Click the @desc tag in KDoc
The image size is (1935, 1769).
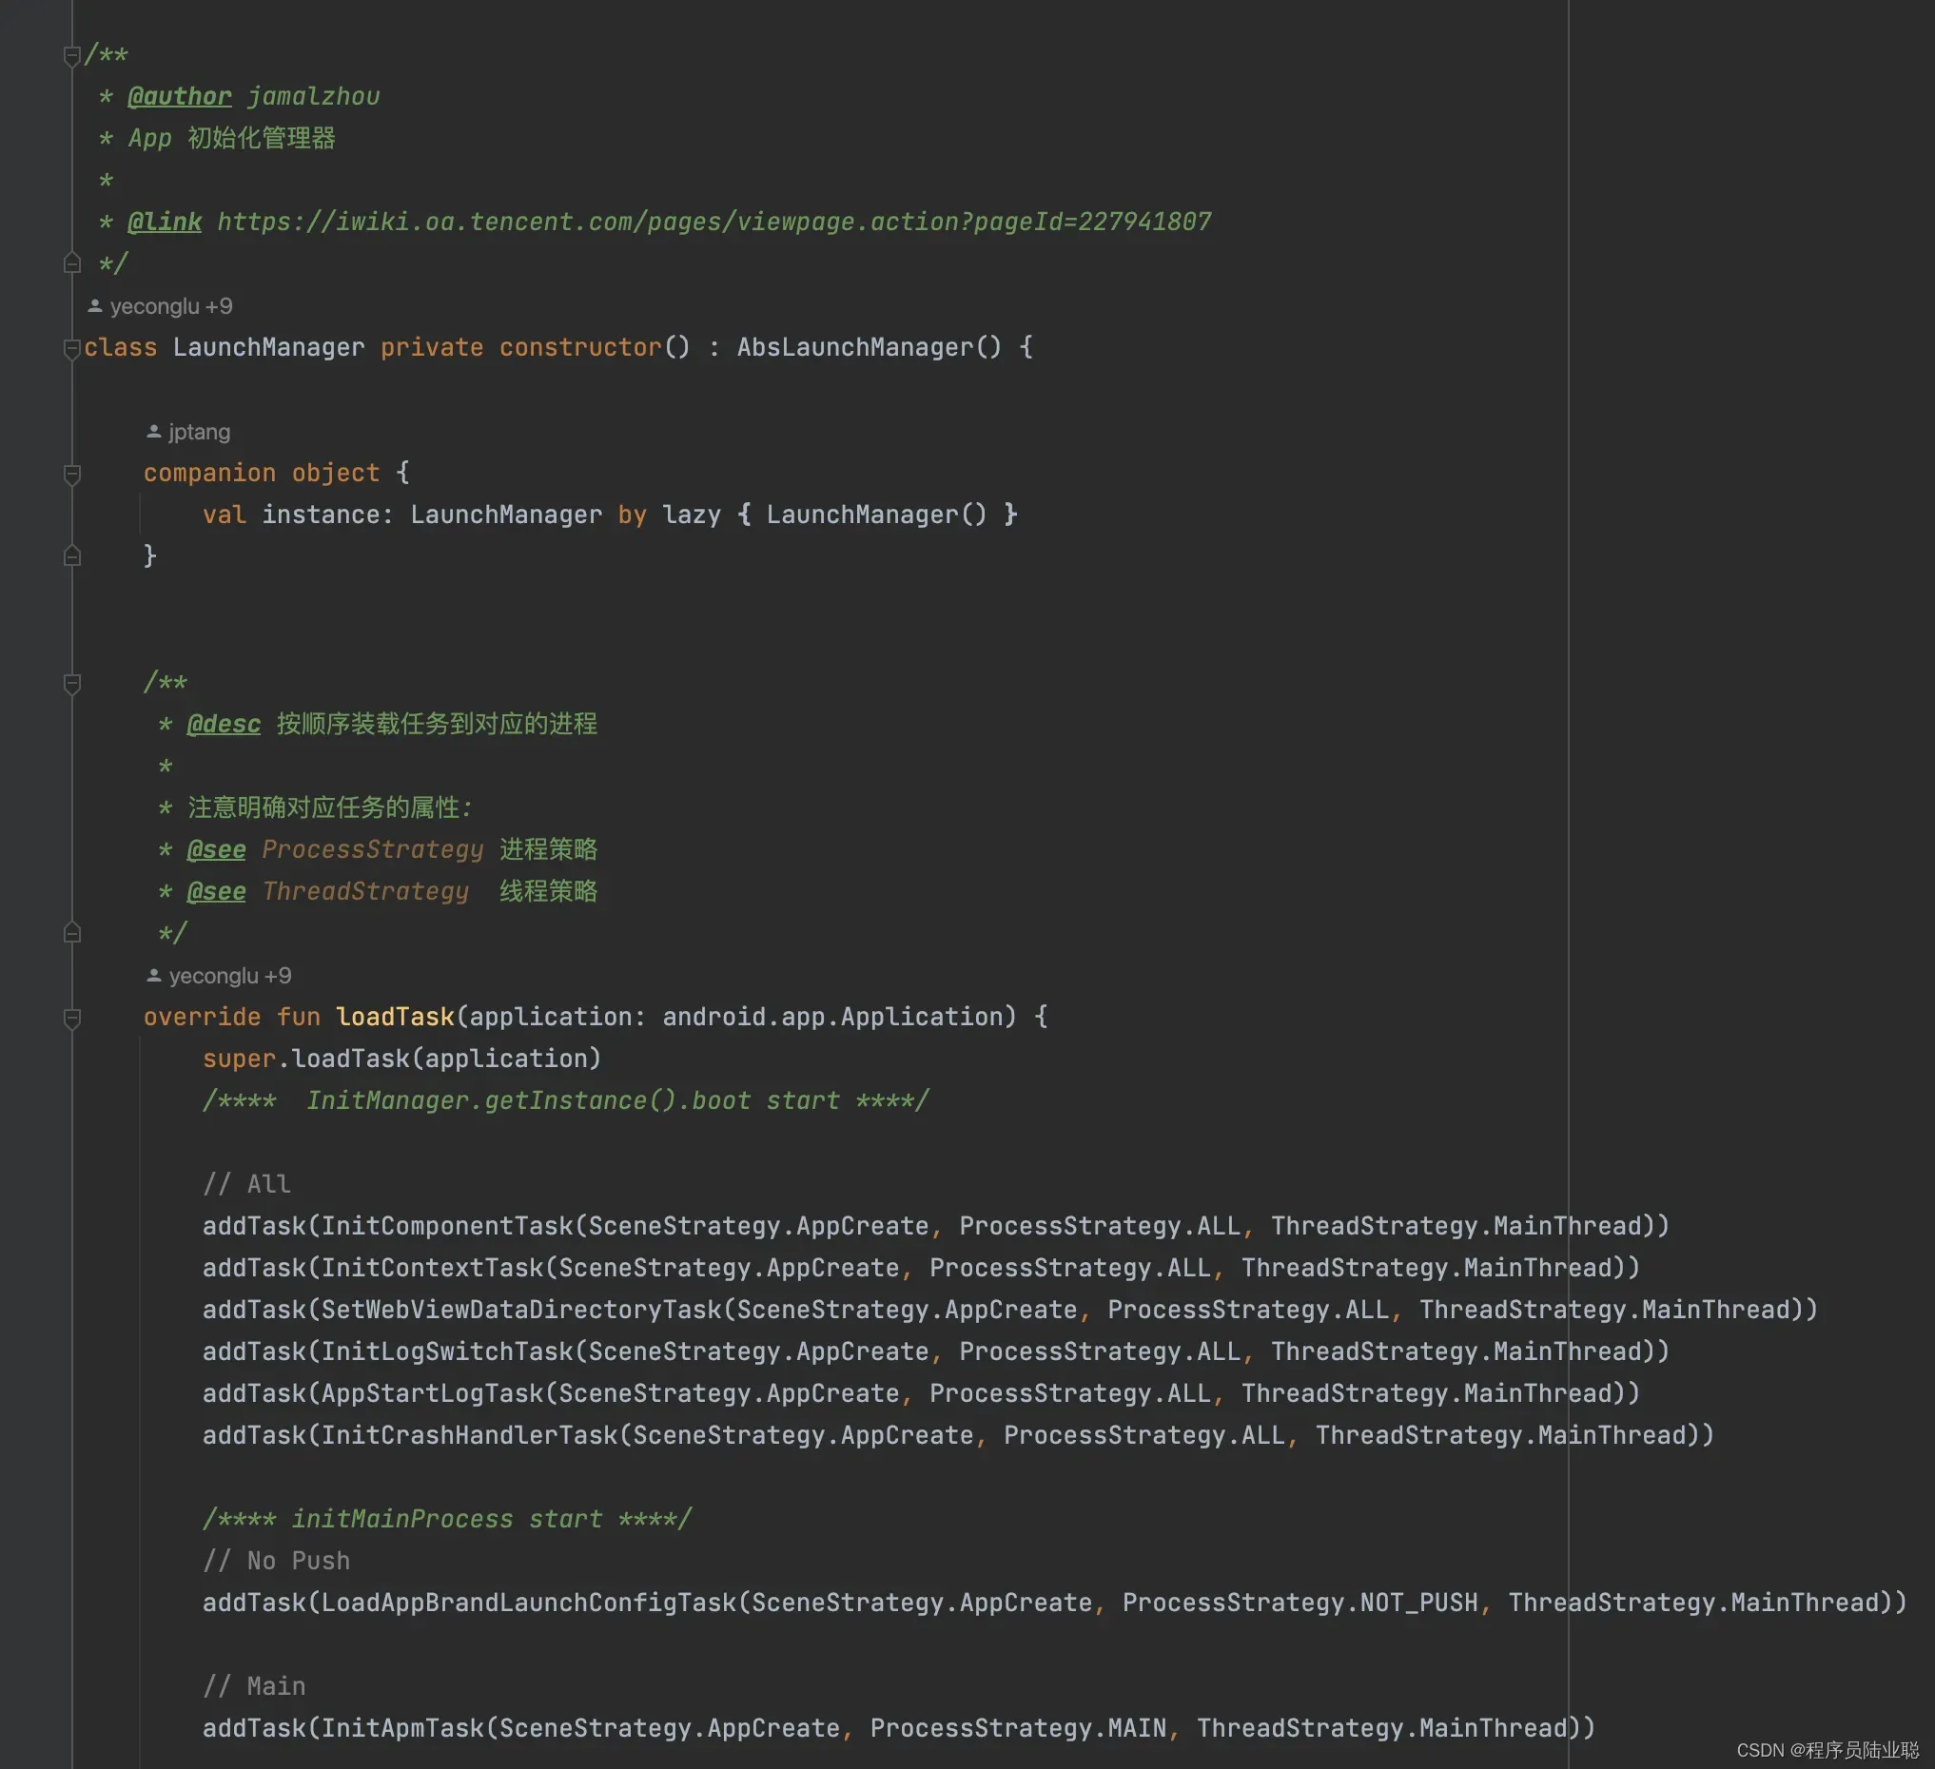[x=224, y=725]
